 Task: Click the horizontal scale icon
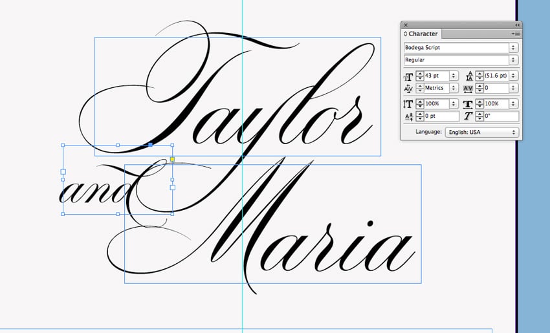468,105
